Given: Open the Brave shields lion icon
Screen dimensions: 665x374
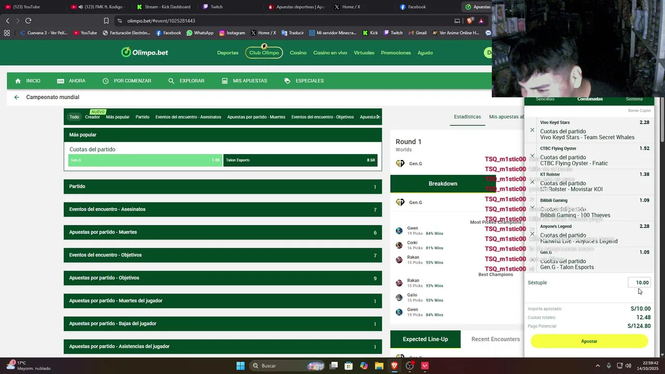Looking at the screenshot, I should pyautogui.click(x=470, y=21).
